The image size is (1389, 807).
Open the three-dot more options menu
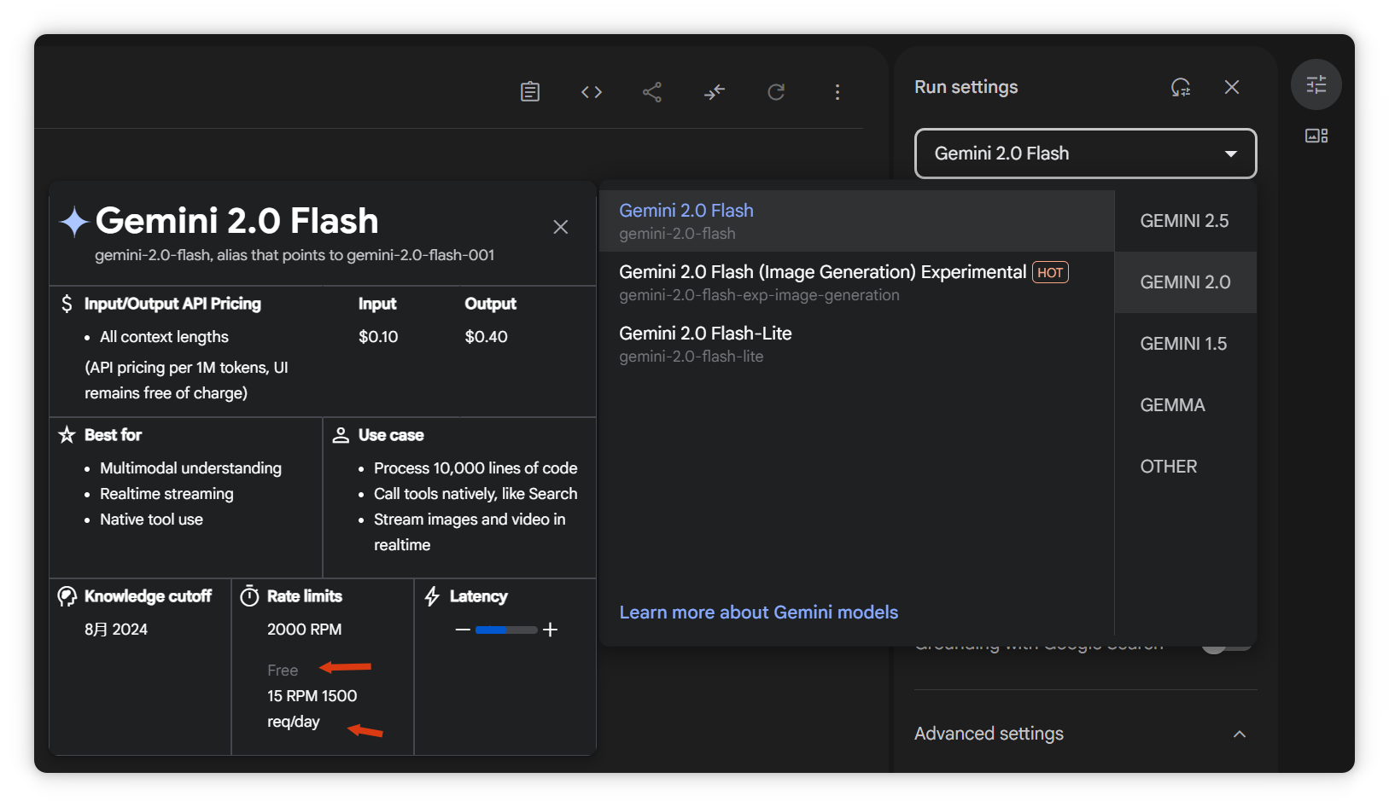(837, 91)
